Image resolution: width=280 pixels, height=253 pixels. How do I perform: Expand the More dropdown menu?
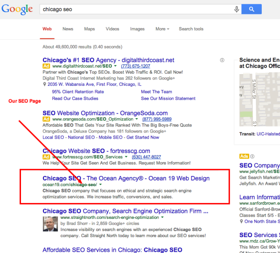point(162,29)
